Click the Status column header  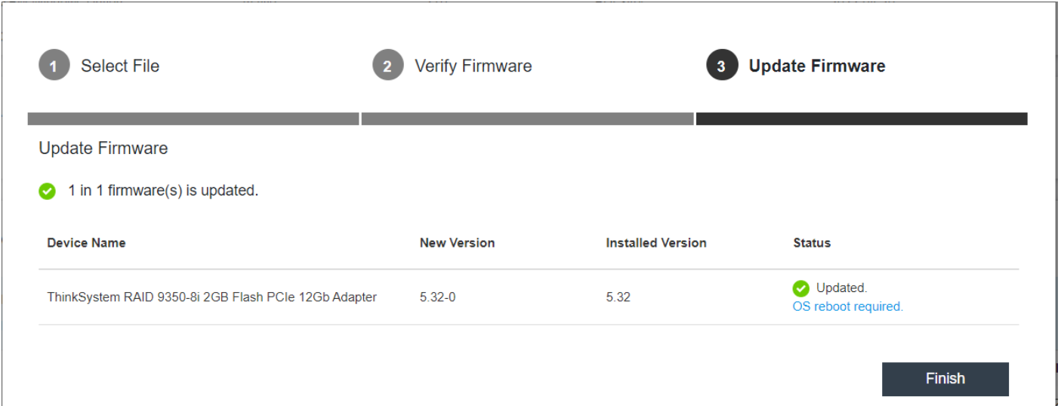(812, 243)
